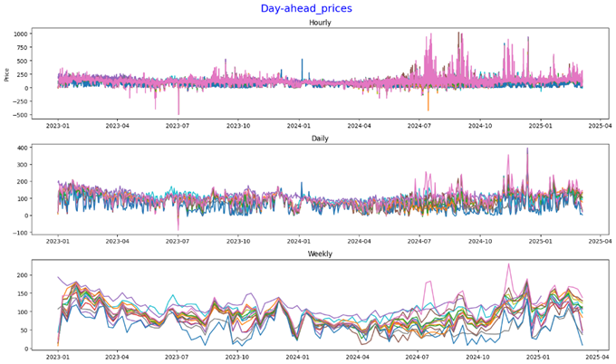Screen dimensions: 616x364
Task: Click the highest pink peak in Weekly plot
Action: [x=508, y=264]
